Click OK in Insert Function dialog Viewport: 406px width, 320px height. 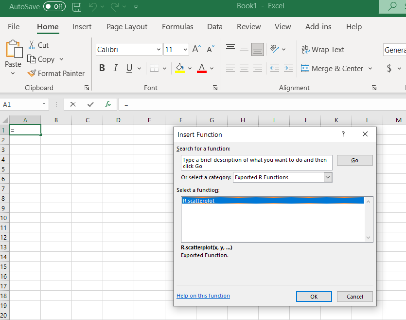(x=314, y=297)
